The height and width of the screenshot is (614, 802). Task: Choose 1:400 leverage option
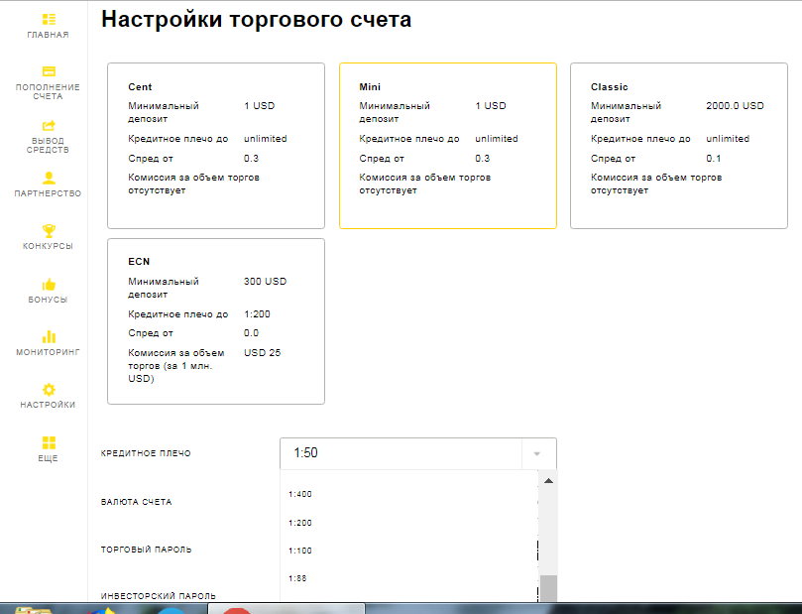(x=300, y=494)
